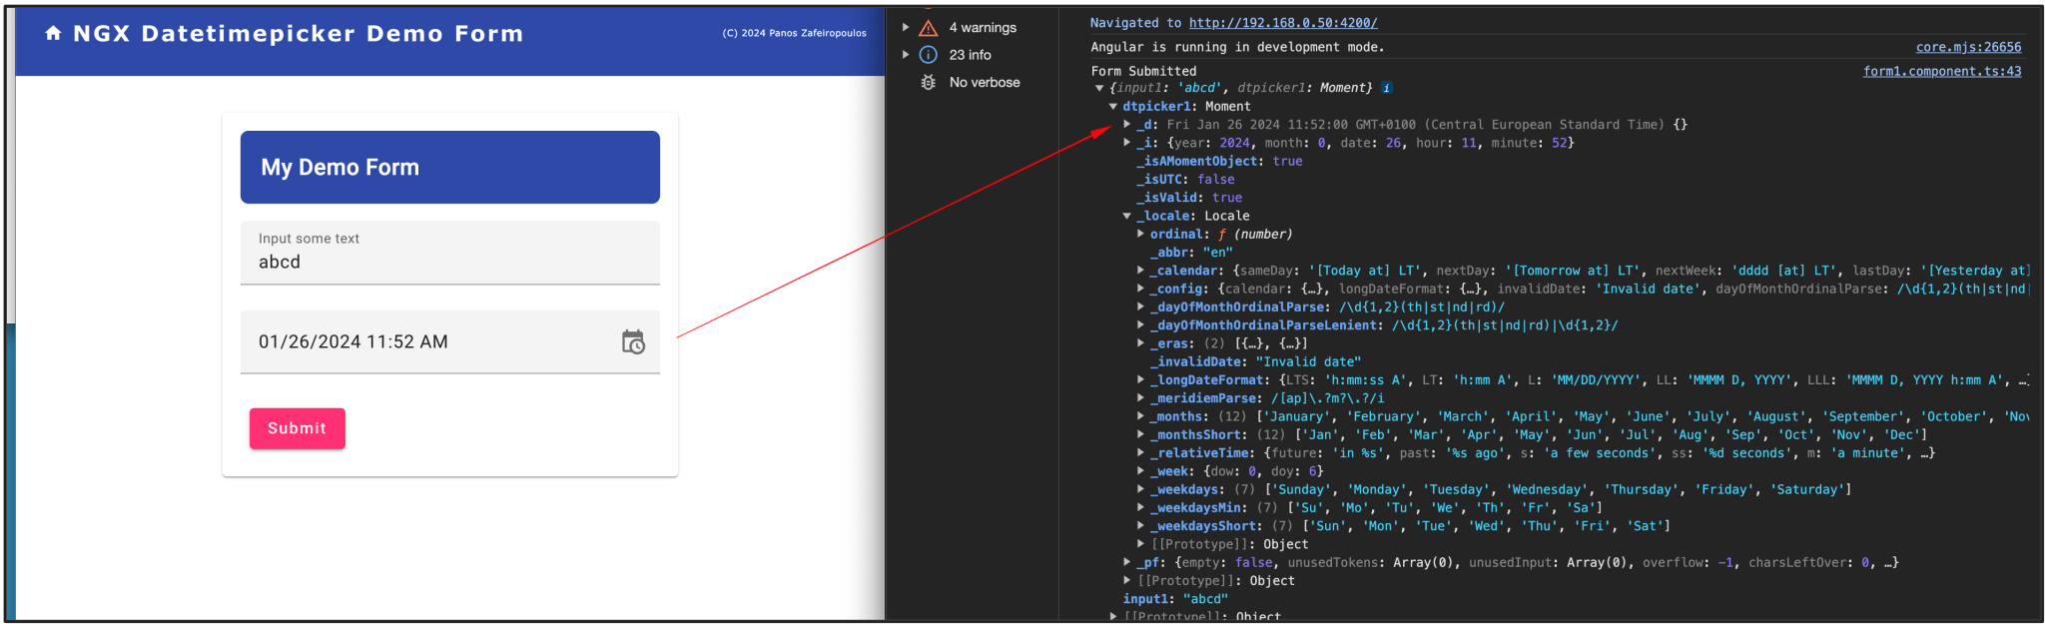Click the verbose bug icon
Viewport: 2045px width, 624px height.
pos(929,82)
